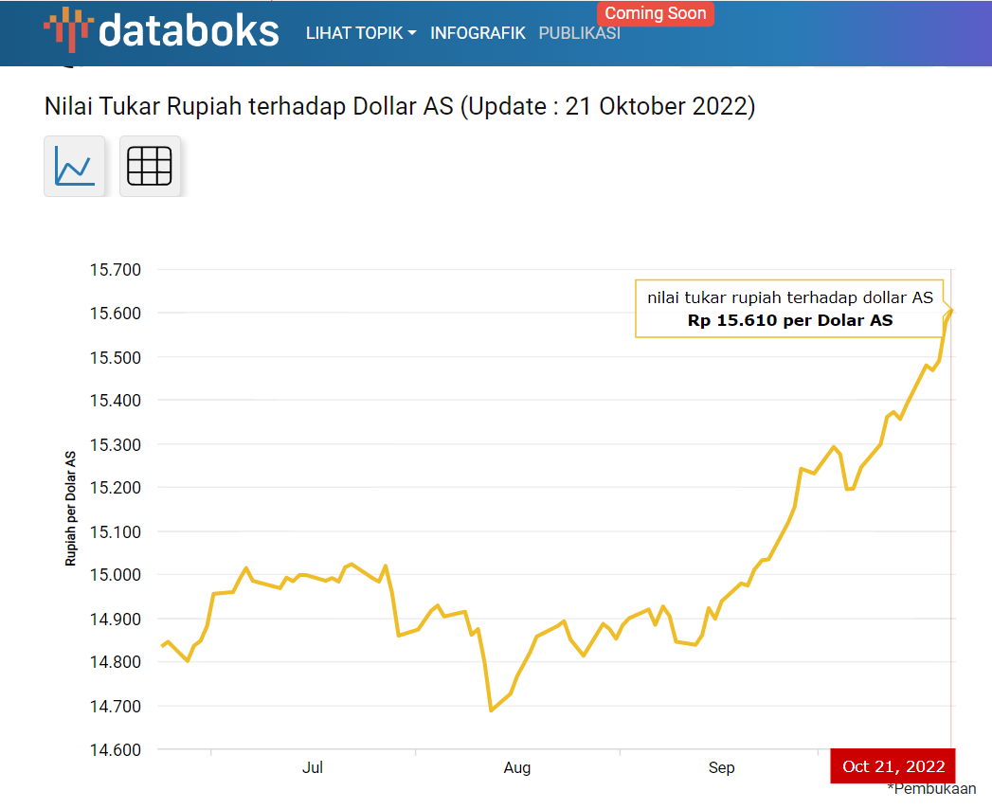
Task: Click the Nilai Tukar Rupiah chart title
Action: (x=399, y=106)
